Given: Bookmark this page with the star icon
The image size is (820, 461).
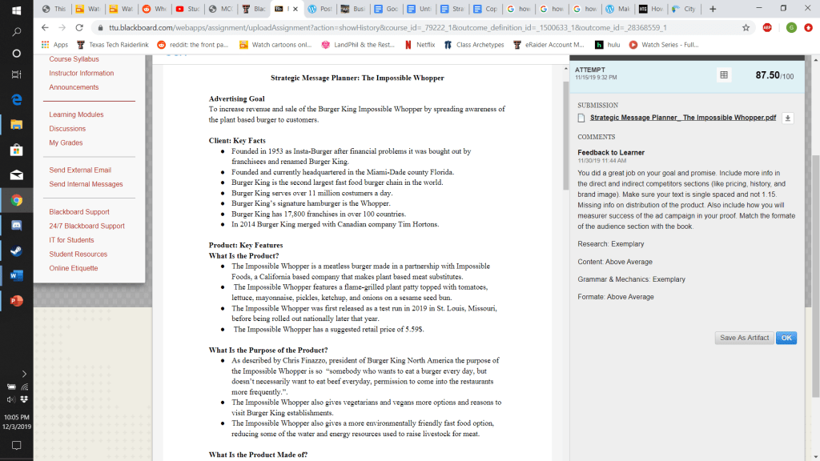Looking at the screenshot, I should tap(746, 27).
